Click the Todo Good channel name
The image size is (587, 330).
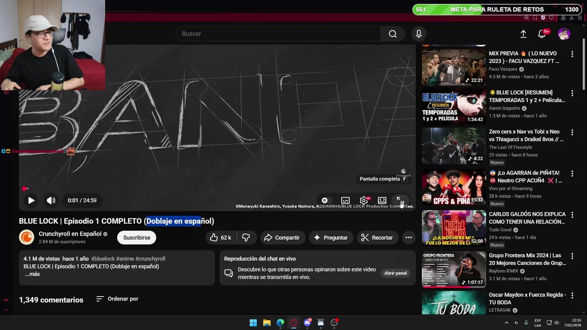tap(500, 230)
